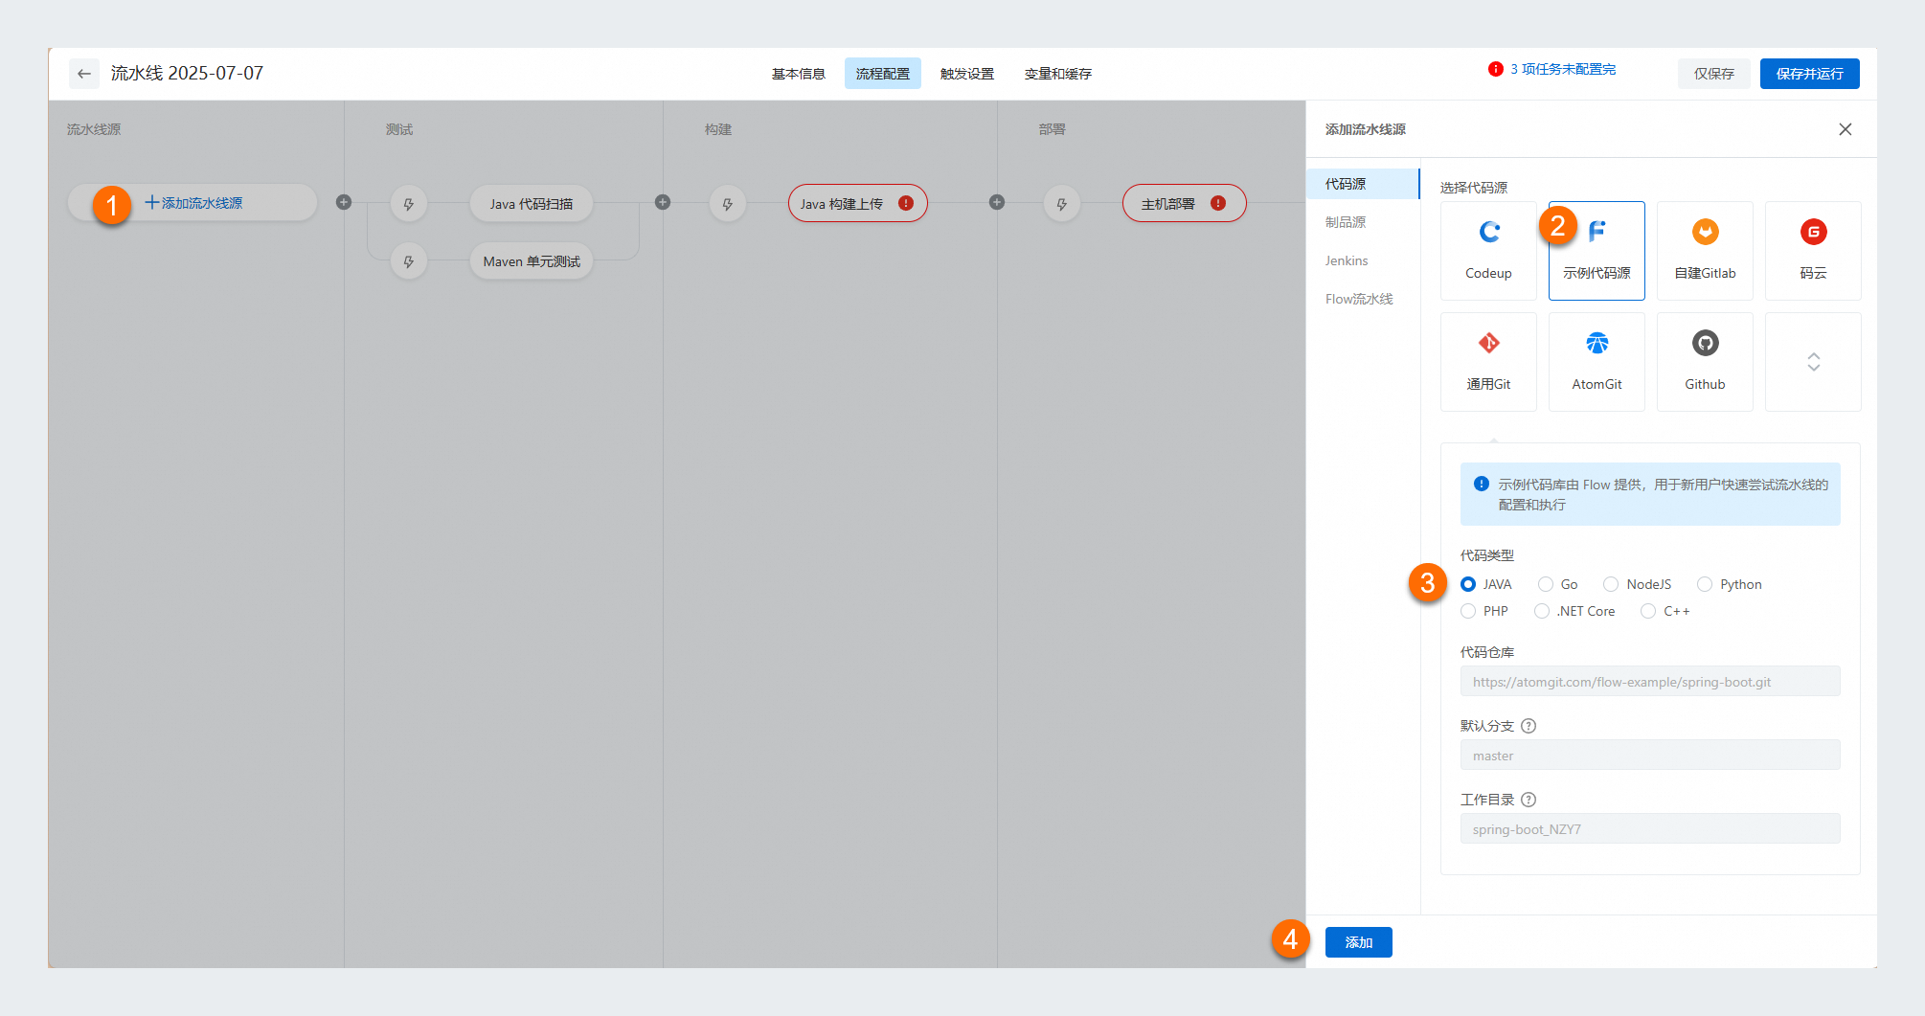Go back using the arrow button
Screen dimensions: 1925x1016
click(84, 74)
